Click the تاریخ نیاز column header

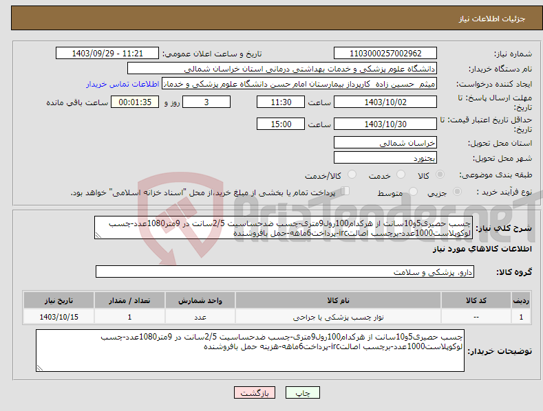click(59, 300)
